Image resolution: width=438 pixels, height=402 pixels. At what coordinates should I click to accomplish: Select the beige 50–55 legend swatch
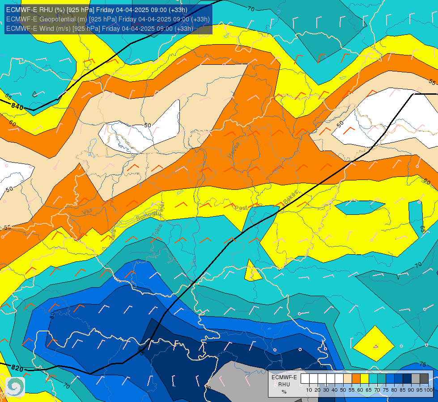pyautogui.click(x=348, y=379)
